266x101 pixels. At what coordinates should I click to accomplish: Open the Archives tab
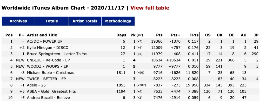pos(18,21)
